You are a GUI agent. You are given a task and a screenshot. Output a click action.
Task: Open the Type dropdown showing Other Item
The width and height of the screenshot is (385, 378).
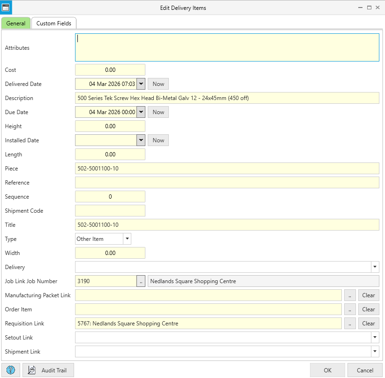click(127, 239)
